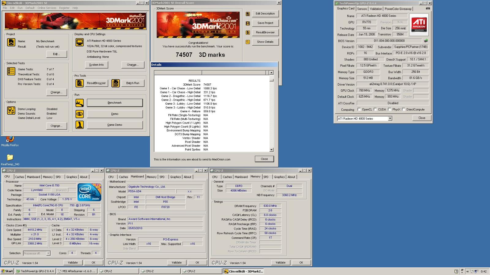
Task: Click Validate in the CPU tab CPU-Z window
Action: coord(73,262)
